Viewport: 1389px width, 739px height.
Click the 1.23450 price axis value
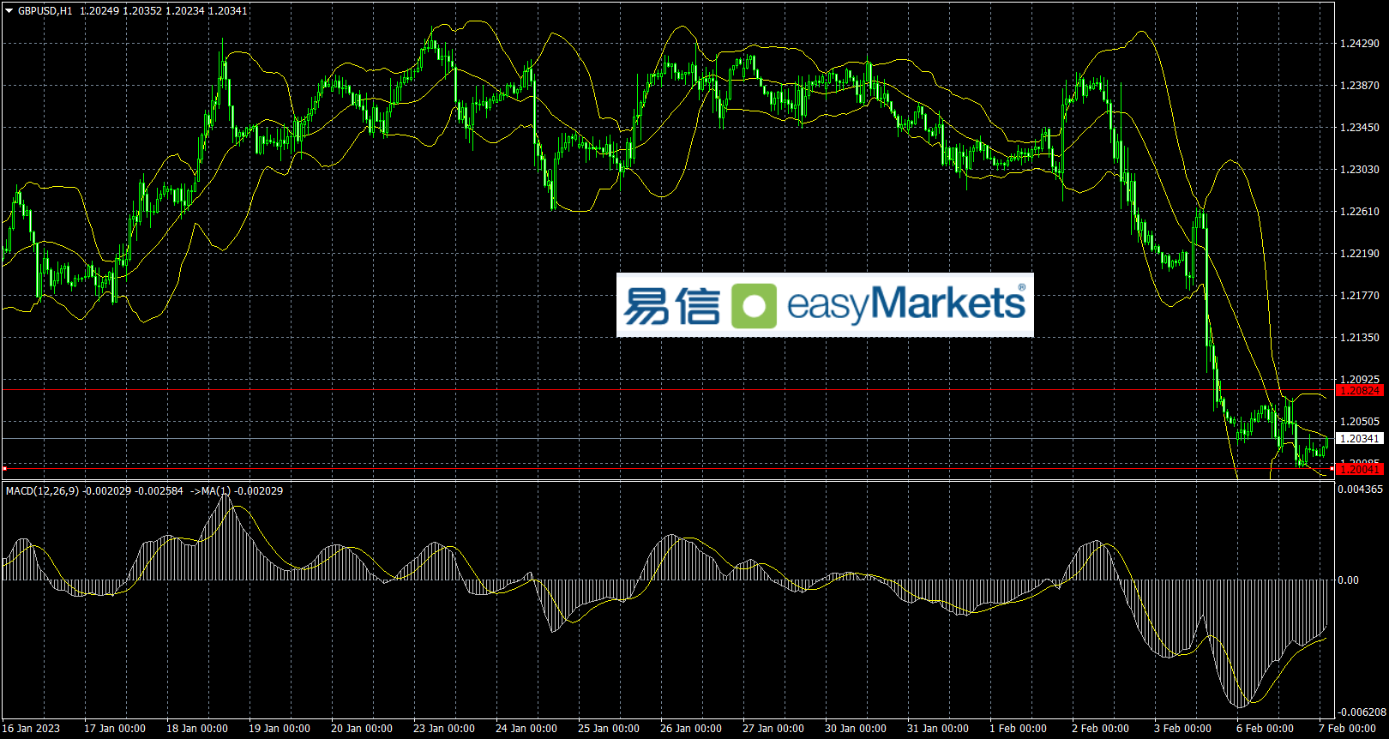pos(1360,128)
